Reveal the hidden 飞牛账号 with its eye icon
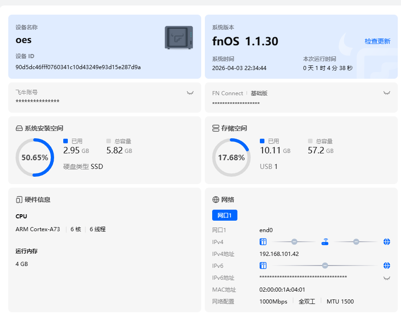The height and width of the screenshot is (320, 401). (x=190, y=93)
